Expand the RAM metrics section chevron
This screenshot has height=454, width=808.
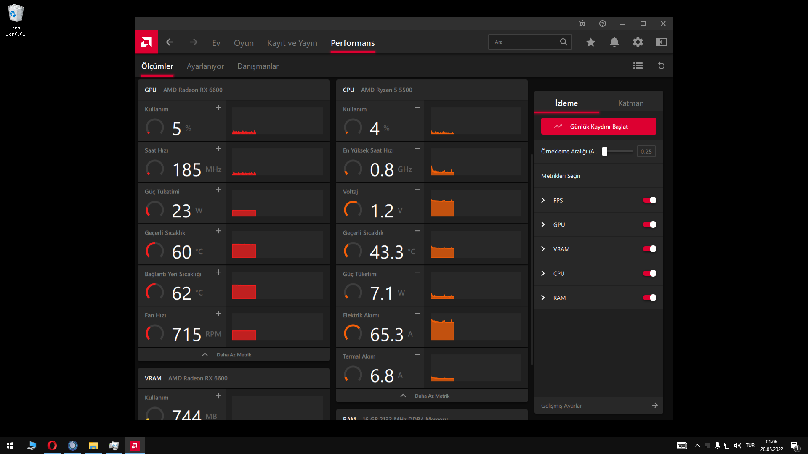[x=543, y=298]
